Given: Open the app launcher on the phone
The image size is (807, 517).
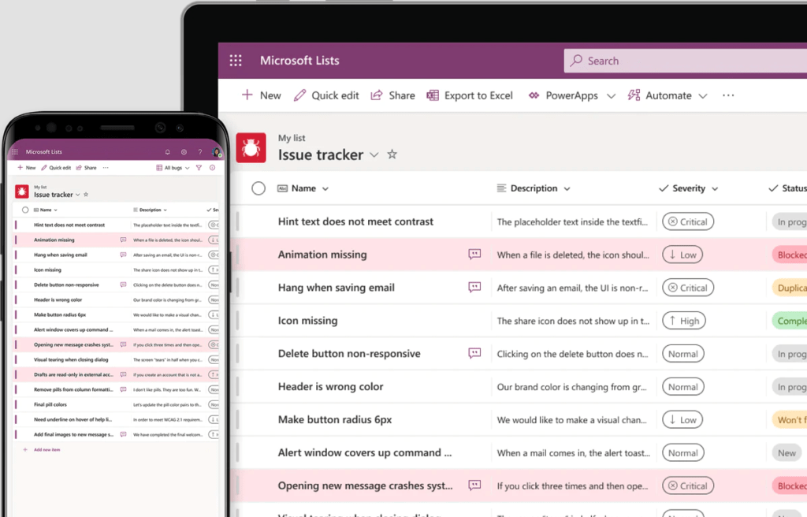Looking at the screenshot, I should click(15, 152).
